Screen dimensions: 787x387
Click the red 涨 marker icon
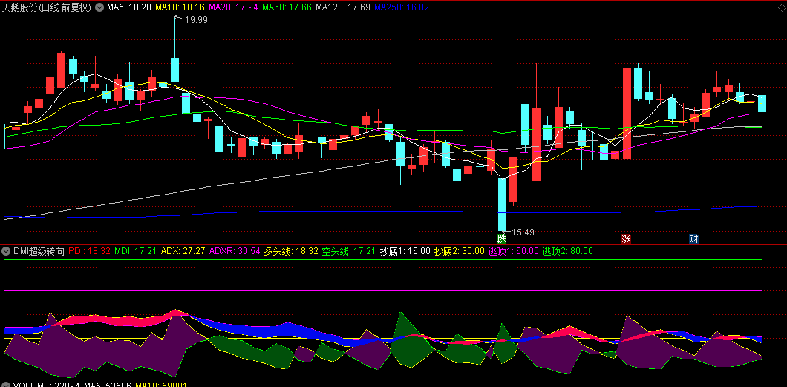point(627,238)
